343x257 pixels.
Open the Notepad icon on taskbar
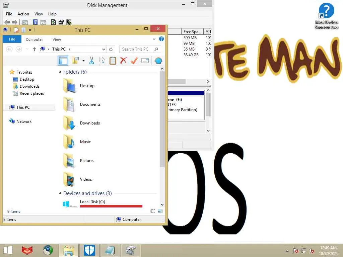(x=110, y=250)
